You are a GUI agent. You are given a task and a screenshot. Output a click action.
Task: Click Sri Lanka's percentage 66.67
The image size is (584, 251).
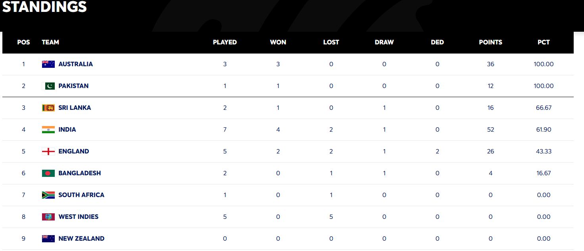point(544,108)
